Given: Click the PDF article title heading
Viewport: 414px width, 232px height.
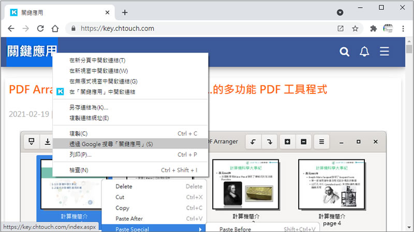Looking at the screenshot, I should coord(168,89).
